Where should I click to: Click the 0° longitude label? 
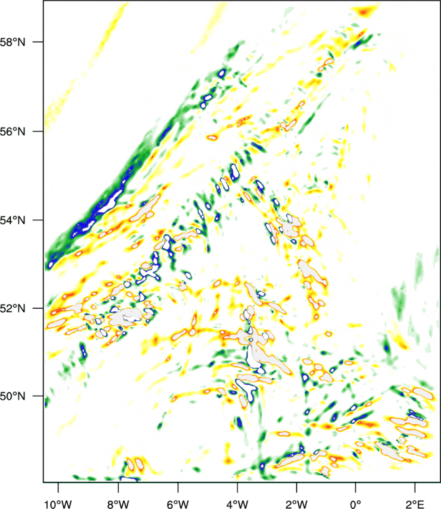tap(356, 504)
